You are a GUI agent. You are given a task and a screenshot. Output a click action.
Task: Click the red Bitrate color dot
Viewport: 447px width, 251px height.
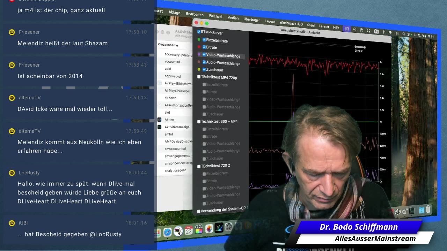(x=199, y=47)
